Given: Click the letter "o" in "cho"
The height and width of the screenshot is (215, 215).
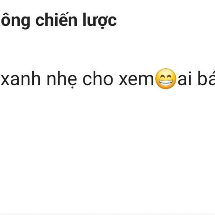Looking at the screenshot, I should click(x=108, y=80).
